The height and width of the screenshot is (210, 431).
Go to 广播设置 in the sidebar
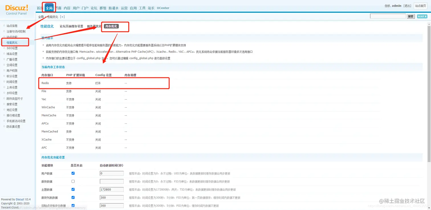point(12,59)
